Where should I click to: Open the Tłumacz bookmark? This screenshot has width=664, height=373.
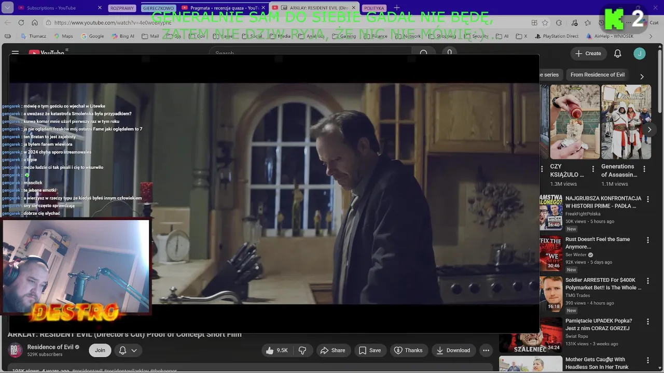[33, 36]
